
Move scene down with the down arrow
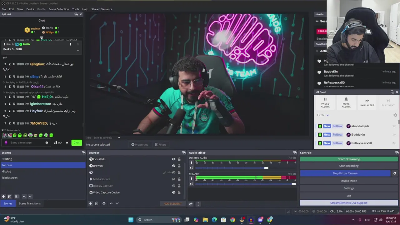tap(30, 197)
